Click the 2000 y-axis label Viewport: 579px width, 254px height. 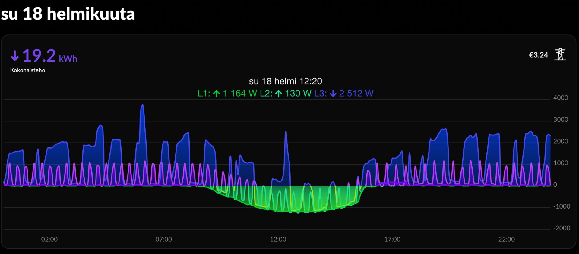pyautogui.click(x=561, y=141)
